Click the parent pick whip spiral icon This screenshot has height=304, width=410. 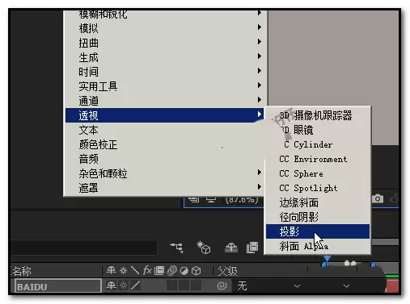coord(222,285)
